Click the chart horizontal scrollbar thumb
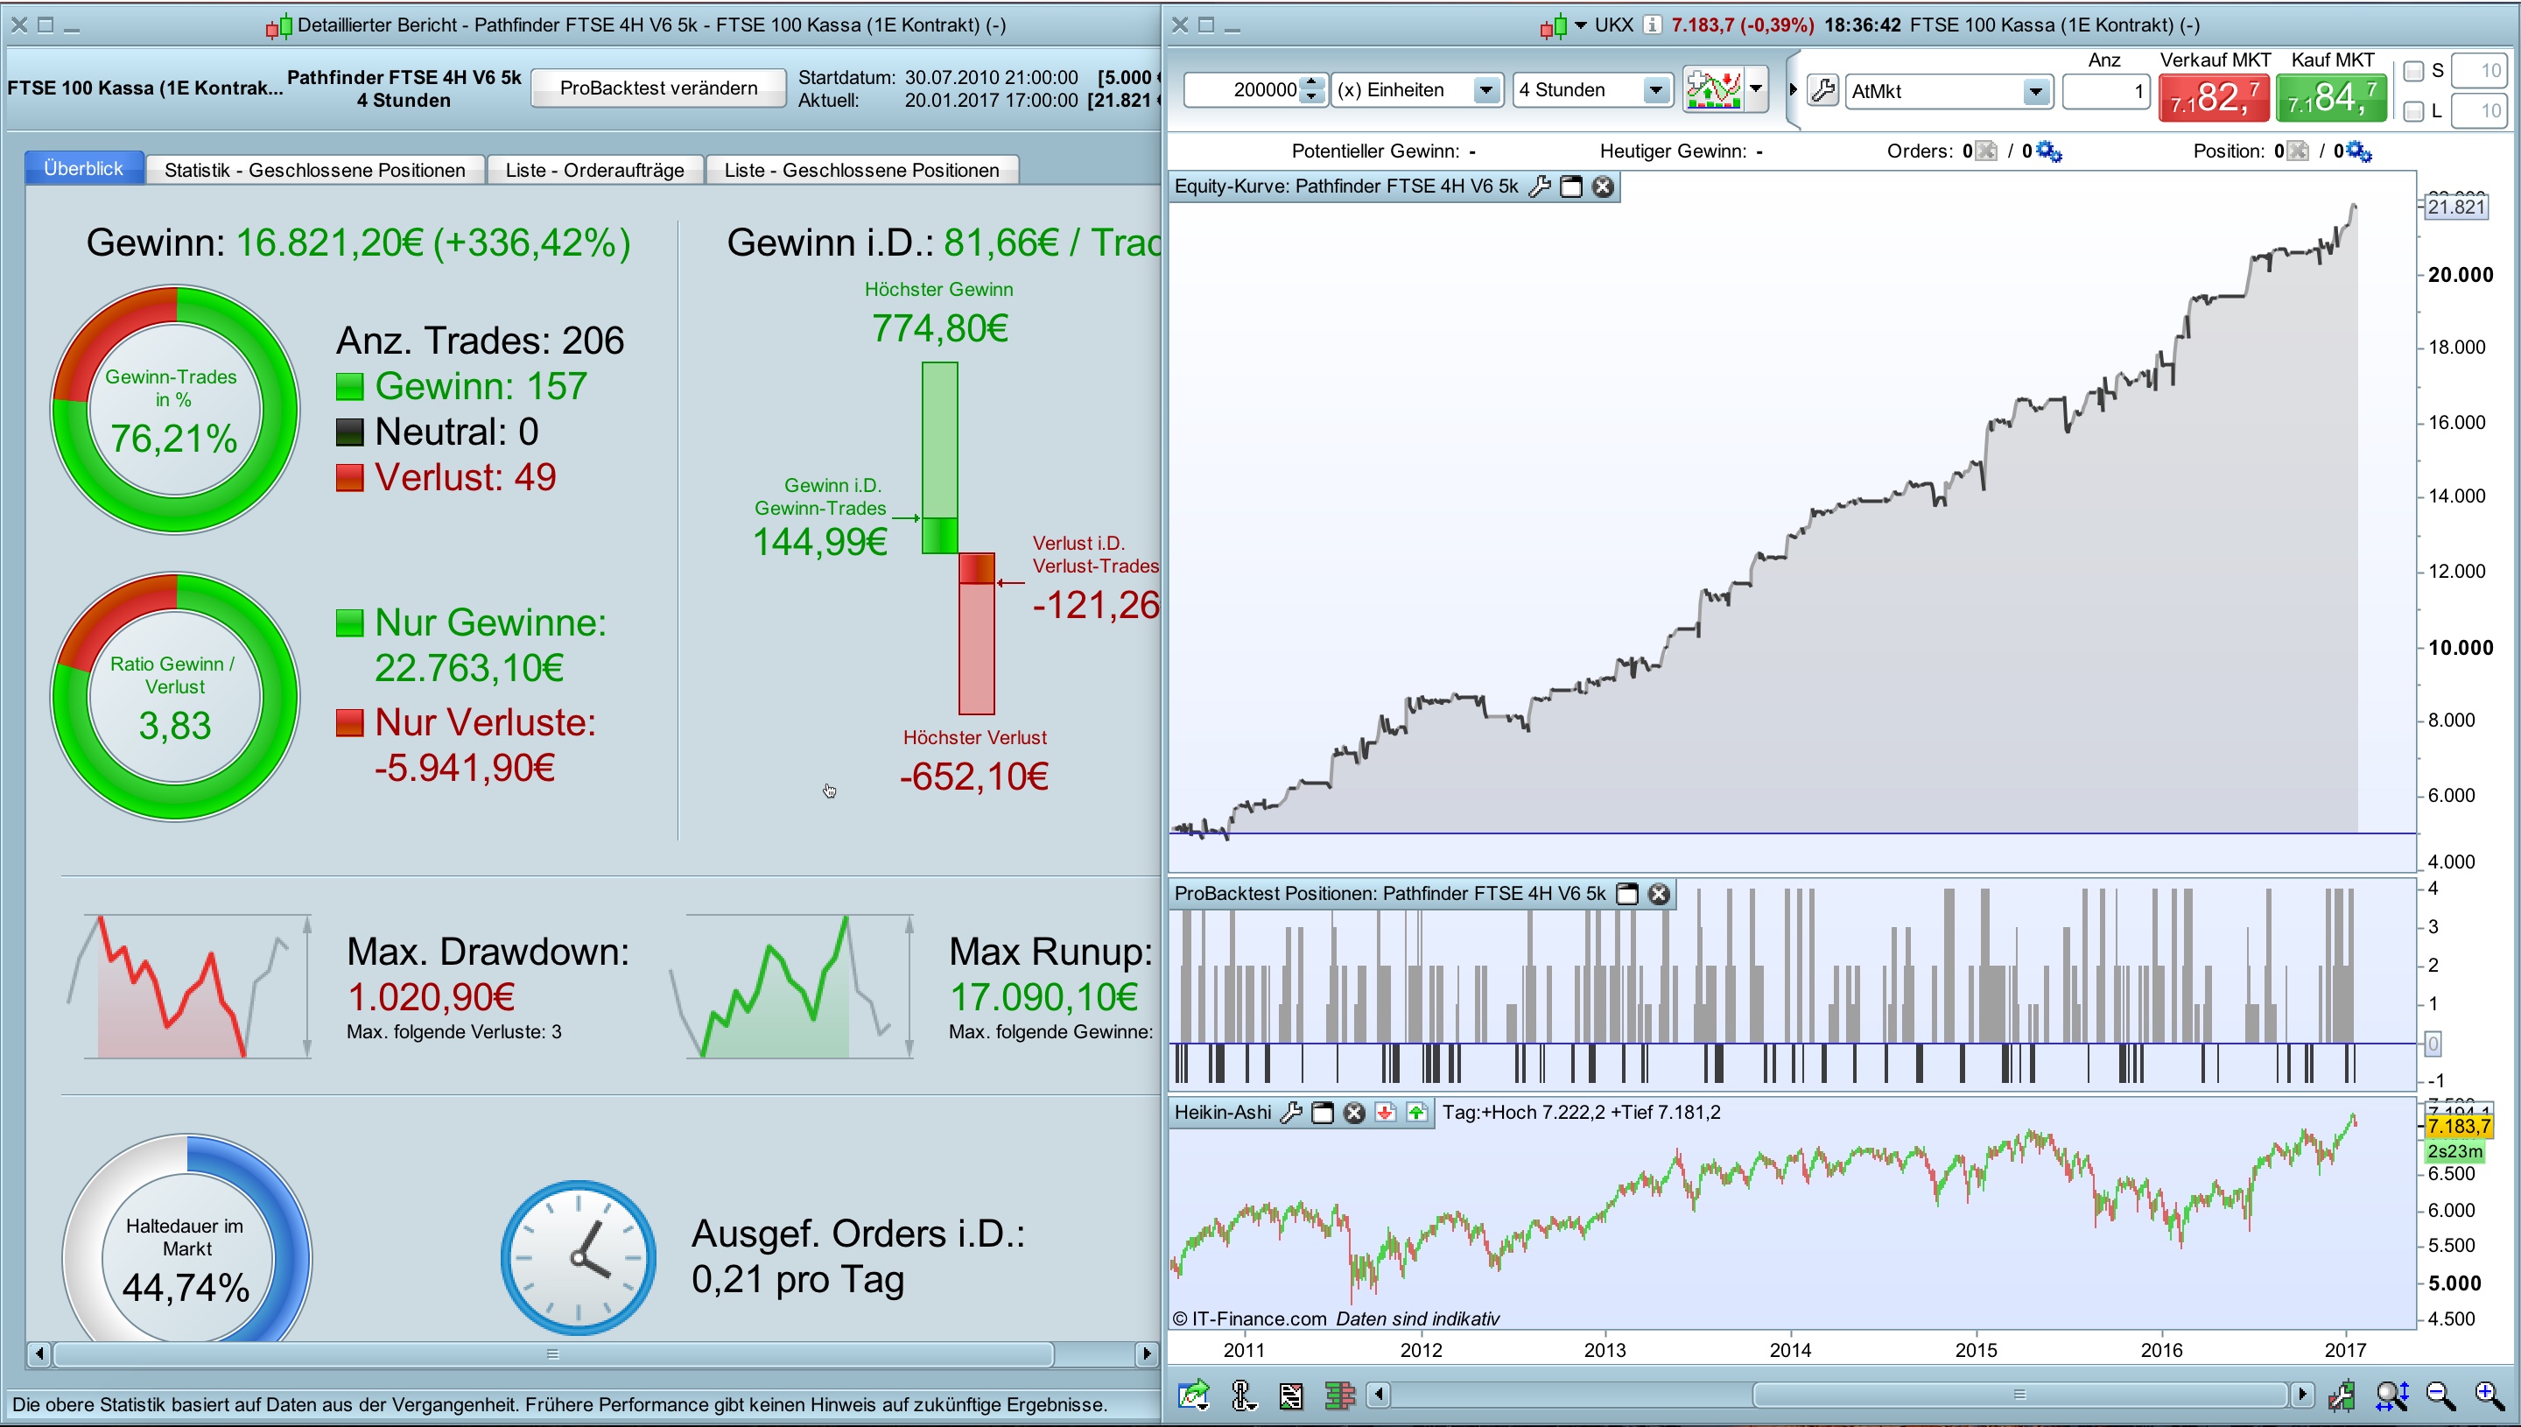This screenshot has width=2521, height=1427. point(2019,1394)
